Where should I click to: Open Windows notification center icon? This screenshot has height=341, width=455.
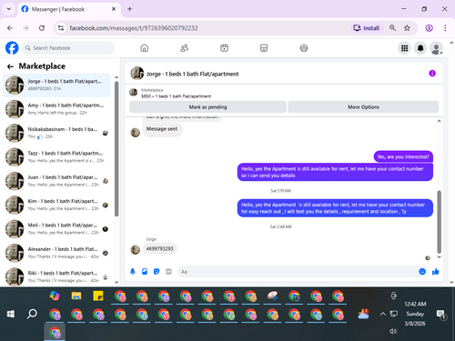pos(440,315)
